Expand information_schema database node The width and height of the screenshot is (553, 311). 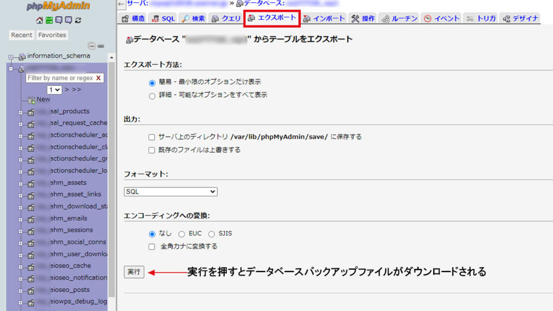(11, 57)
